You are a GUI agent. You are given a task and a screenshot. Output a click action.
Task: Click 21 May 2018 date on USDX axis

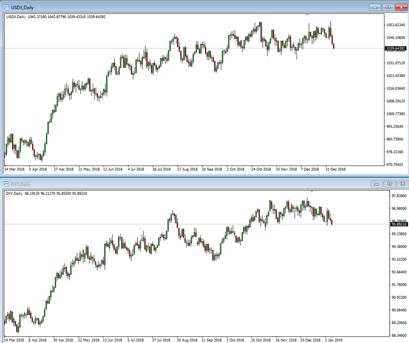click(x=89, y=169)
